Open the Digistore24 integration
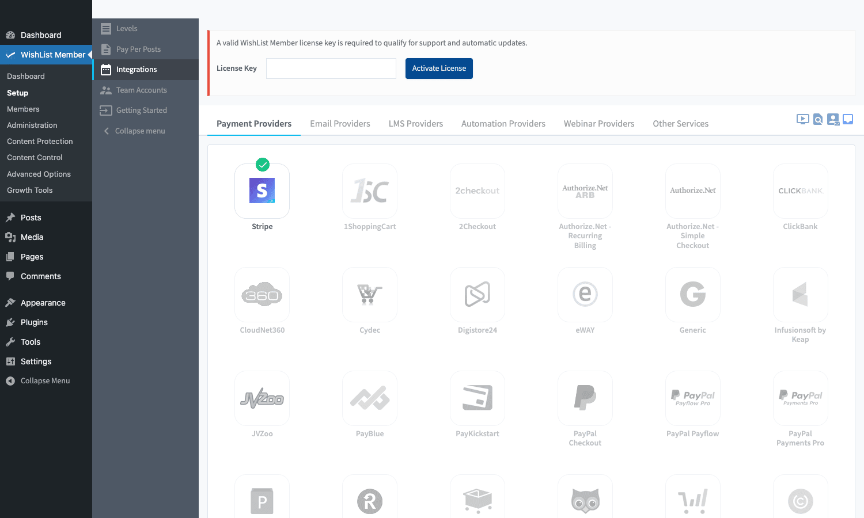Image resolution: width=864 pixels, height=518 pixels. point(478,295)
